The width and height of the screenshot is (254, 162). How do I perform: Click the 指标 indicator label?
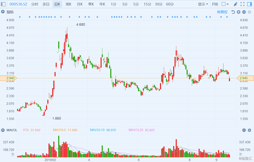tap(10, 12)
